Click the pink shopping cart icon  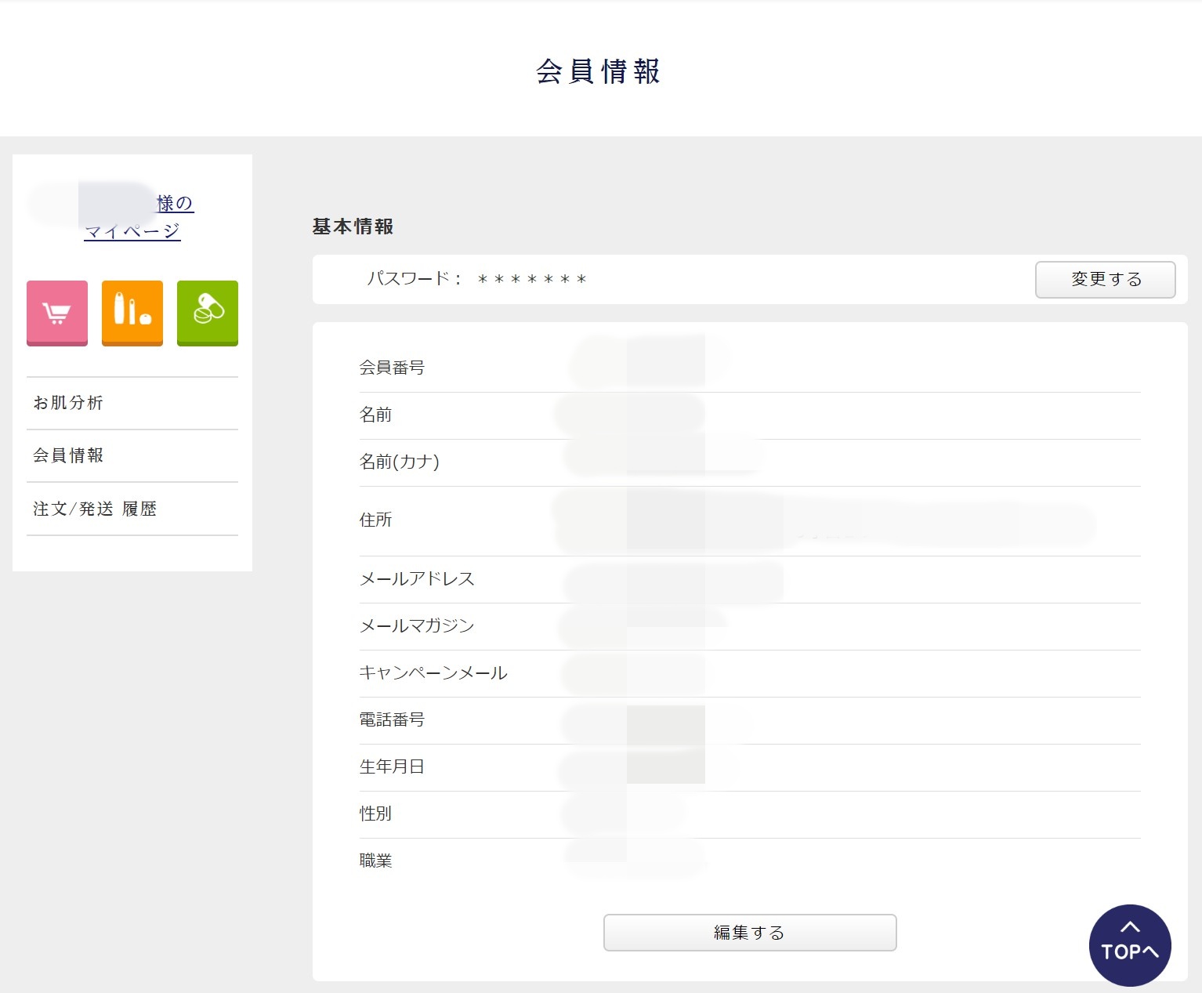pyautogui.click(x=57, y=313)
